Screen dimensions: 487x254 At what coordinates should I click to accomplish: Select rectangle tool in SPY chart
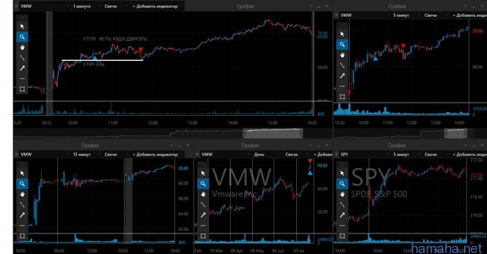342,236
